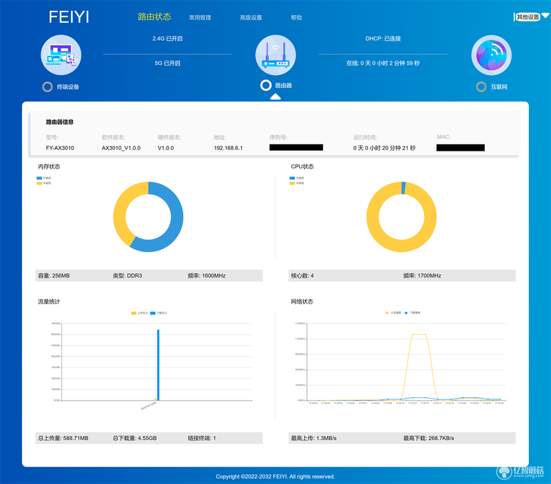Image resolution: width=551 pixels, height=484 pixels.
Task: Click the model value FY-AX3010
Action: (60, 148)
